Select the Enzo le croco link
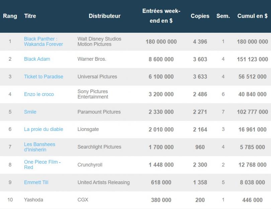The height and width of the screenshot is (209, 271). tap(39, 94)
